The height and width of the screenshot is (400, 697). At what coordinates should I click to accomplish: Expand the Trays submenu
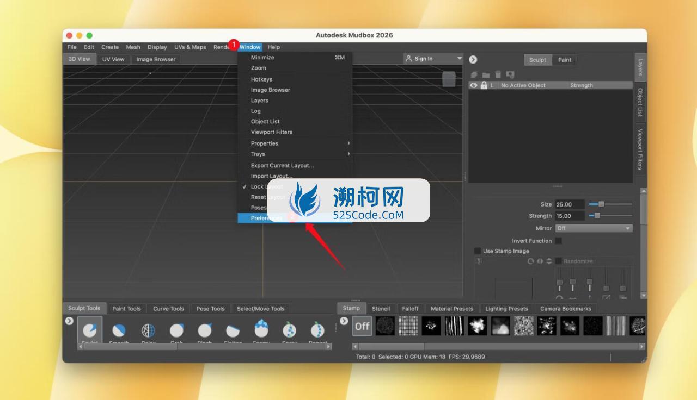tap(295, 154)
